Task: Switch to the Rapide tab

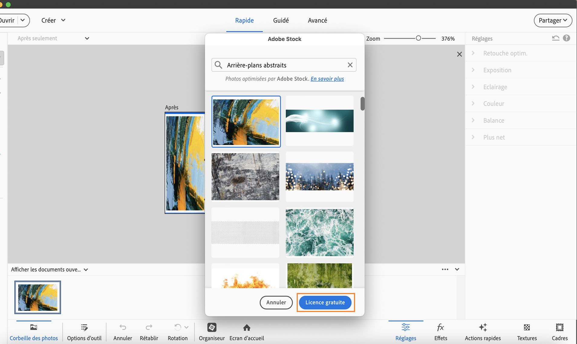Action: point(244,20)
